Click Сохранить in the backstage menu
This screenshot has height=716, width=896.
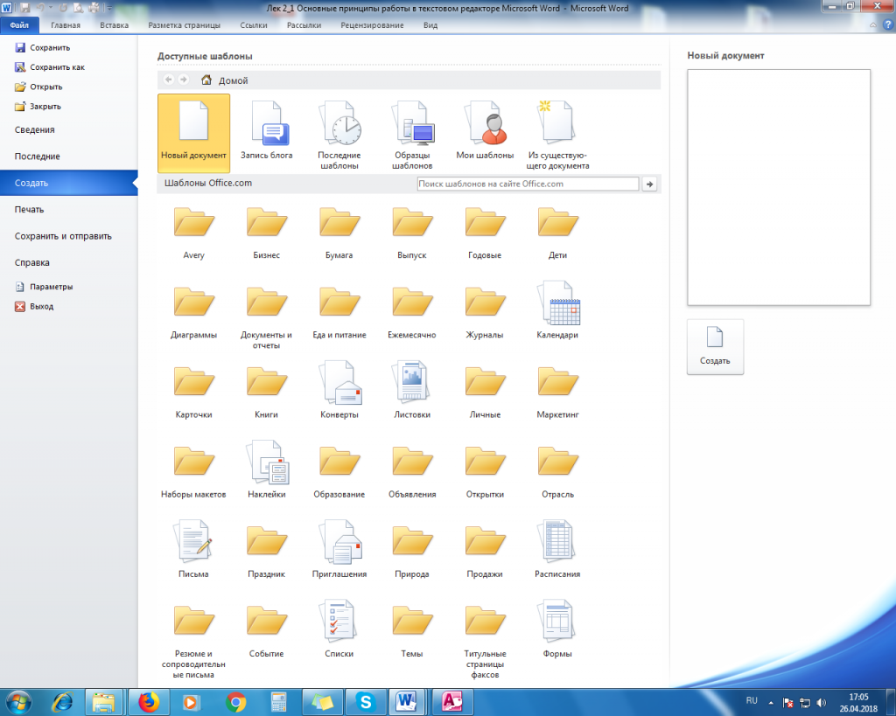click(43, 47)
